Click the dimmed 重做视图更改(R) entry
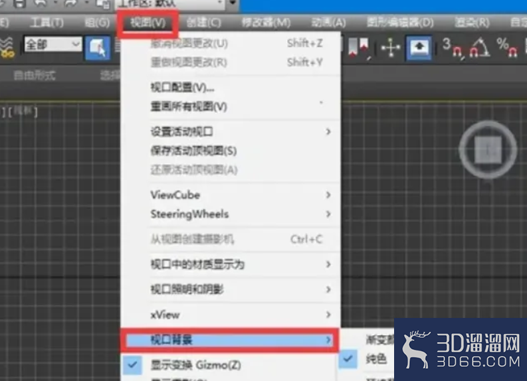 click(231, 62)
